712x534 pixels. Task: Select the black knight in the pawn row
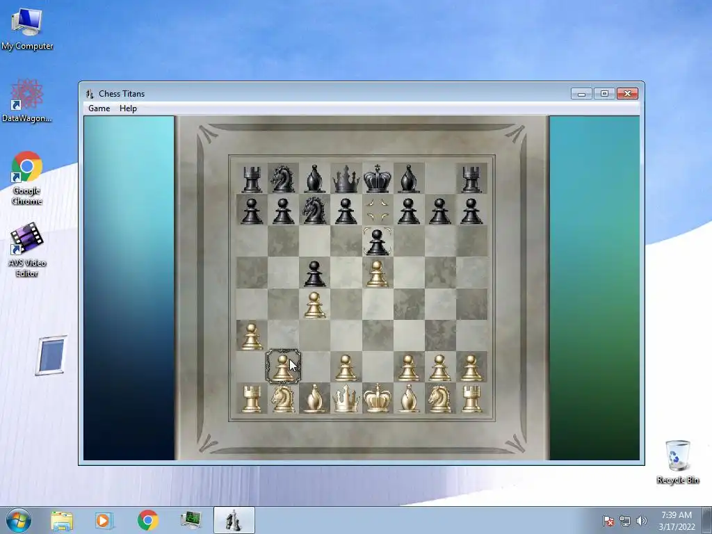click(314, 210)
